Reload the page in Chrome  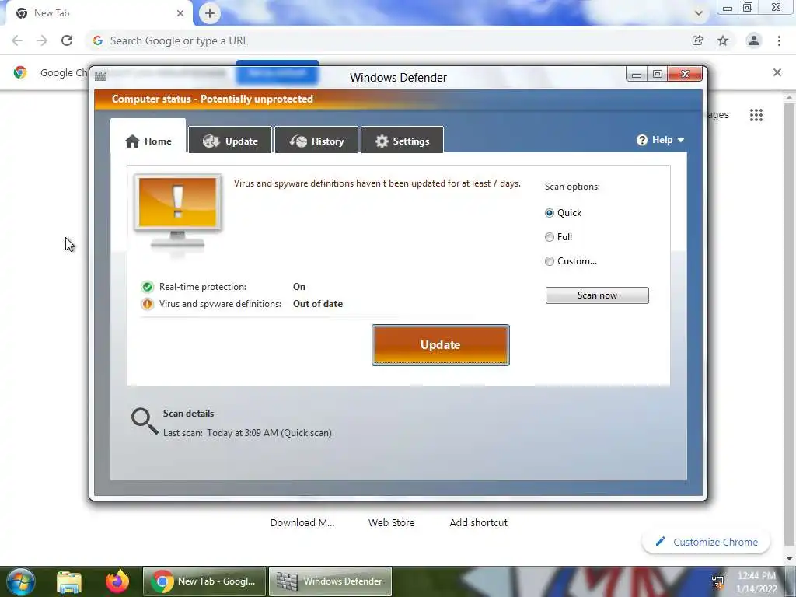tap(67, 40)
